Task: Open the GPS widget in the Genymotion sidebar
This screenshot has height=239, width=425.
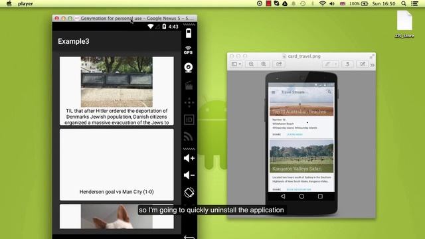Action: 189,50
